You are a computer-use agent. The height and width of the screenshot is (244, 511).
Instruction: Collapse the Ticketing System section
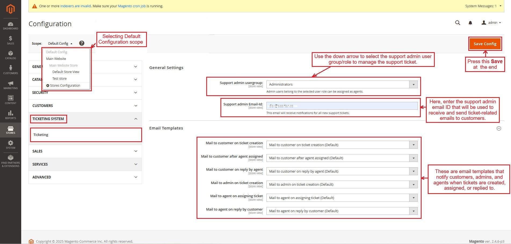click(136, 119)
